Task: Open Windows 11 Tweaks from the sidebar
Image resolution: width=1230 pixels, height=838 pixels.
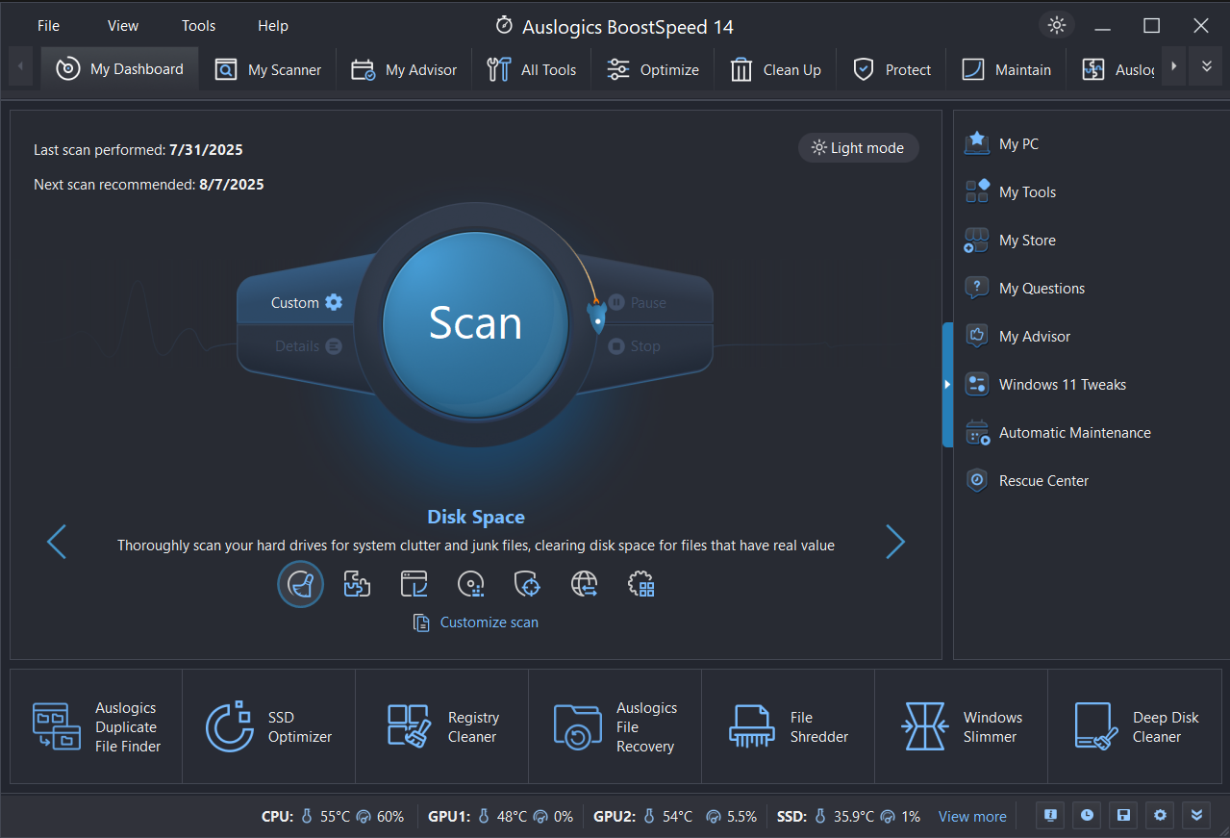Action: click(1062, 384)
